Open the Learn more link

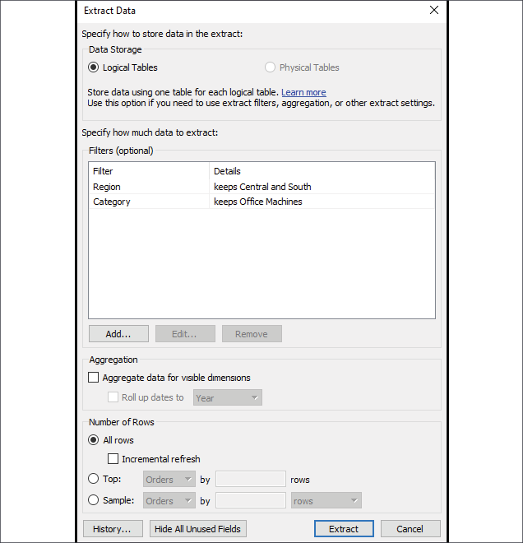click(x=303, y=92)
